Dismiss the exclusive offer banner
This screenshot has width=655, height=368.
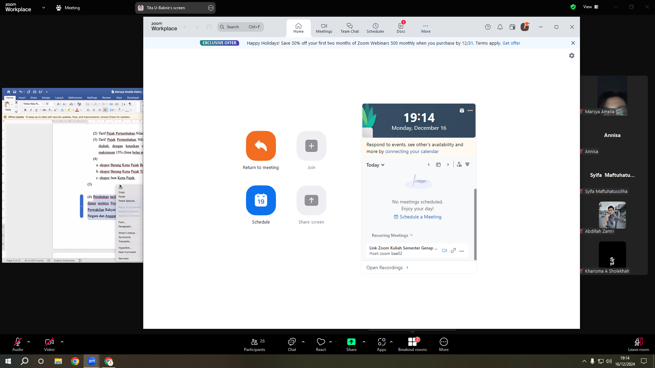click(x=573, y=43)
